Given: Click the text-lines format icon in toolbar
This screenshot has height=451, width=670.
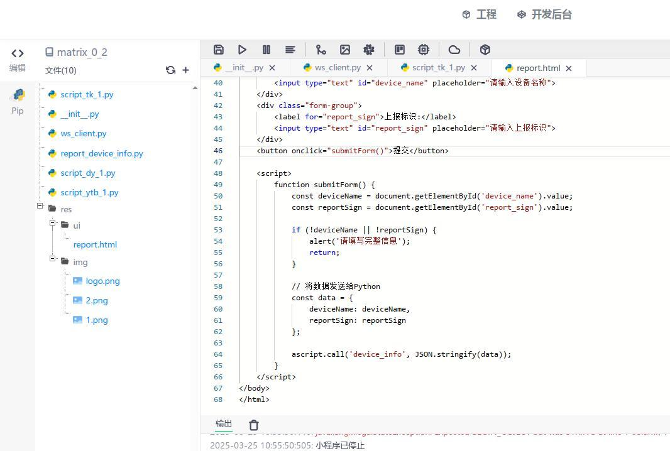Looking at the screenshot, I should click(290, 50).
